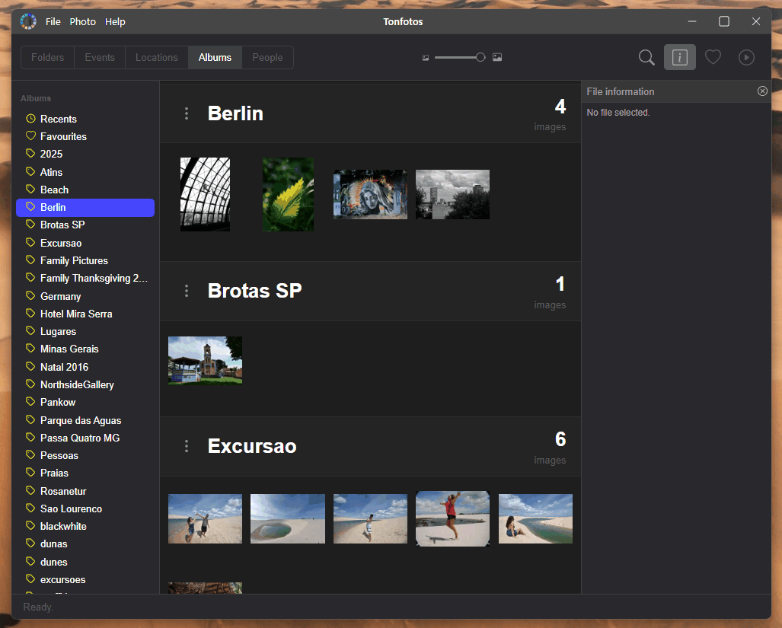Switch to the Folders tab
The image size is (782, 628).
47,57
